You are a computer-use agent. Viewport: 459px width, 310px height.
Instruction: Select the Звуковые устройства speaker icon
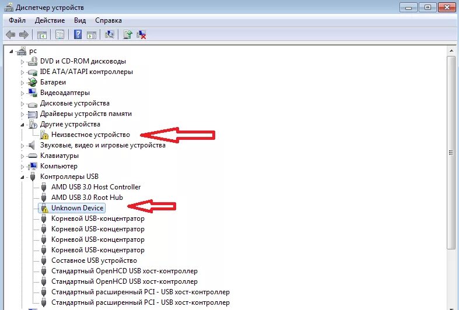tap(31, 145)
